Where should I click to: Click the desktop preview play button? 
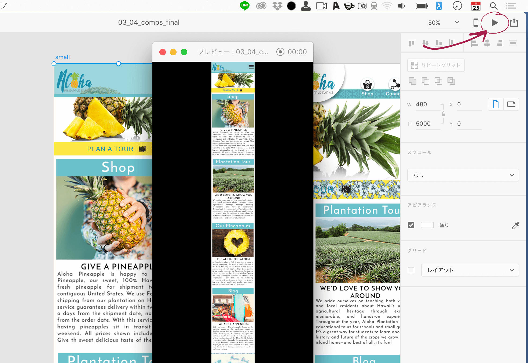click(495, 23)
